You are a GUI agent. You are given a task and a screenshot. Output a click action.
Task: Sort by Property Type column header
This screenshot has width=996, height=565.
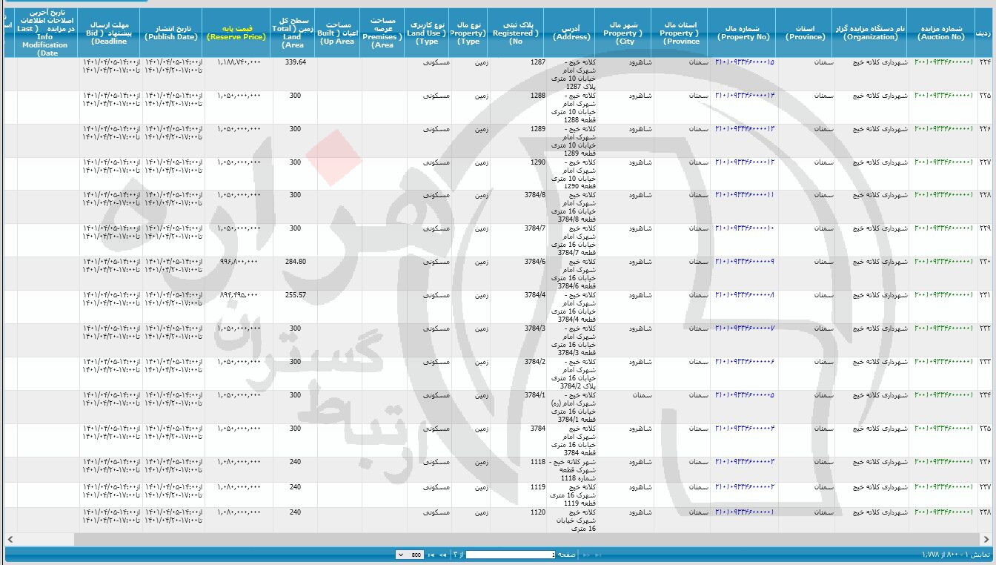pos(469,33)
